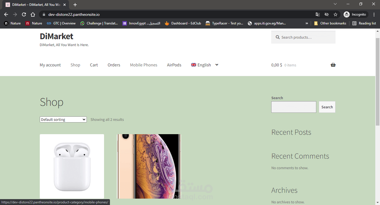380x205 pixels.
Task: Click the '0 items' cart count
Action: coord(290,65)
